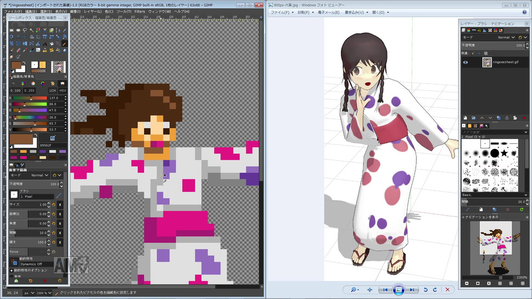This screenshot has height=299, width=532.
Task: Adjust the H hue slider
Action: coord(30,117)
